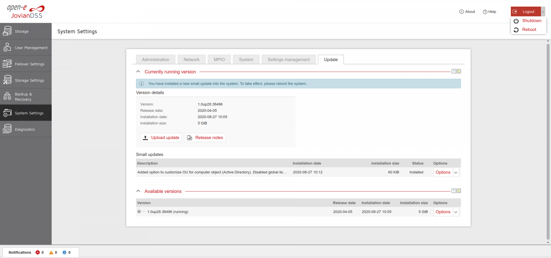551x258 pixels.
Task: Click the orange warning notifications icon
Action: [x=51, y=252]
